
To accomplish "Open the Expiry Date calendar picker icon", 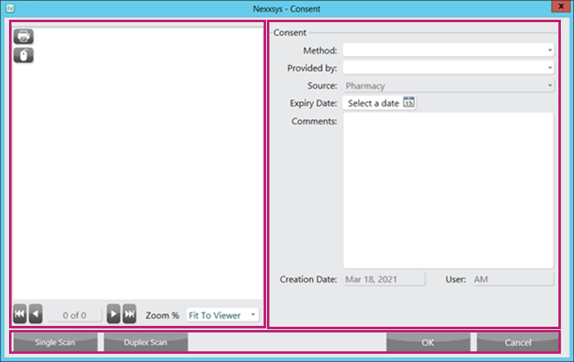I will coord(409,103).
